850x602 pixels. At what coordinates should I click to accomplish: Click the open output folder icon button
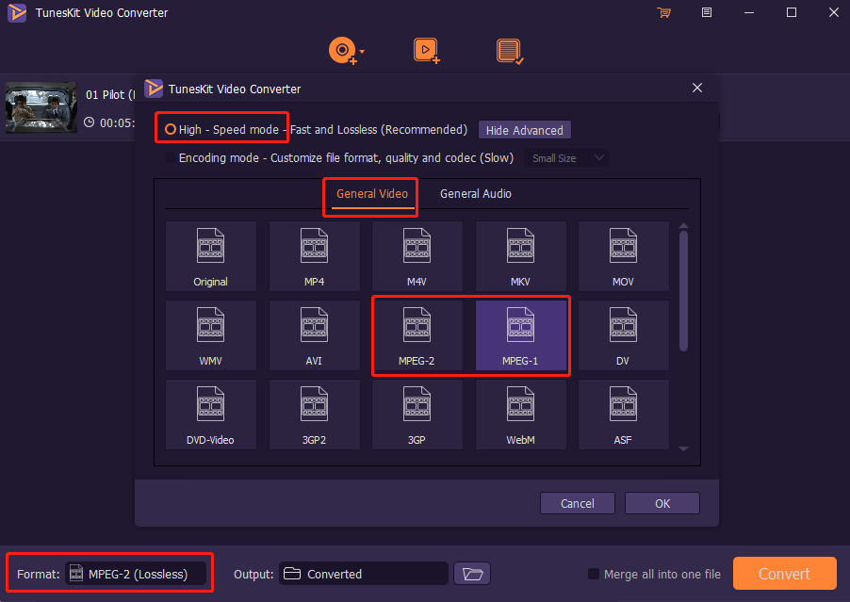472,574
